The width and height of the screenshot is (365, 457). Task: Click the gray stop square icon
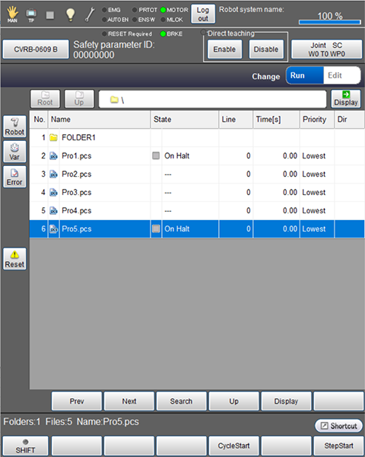(x=50, y=15)
